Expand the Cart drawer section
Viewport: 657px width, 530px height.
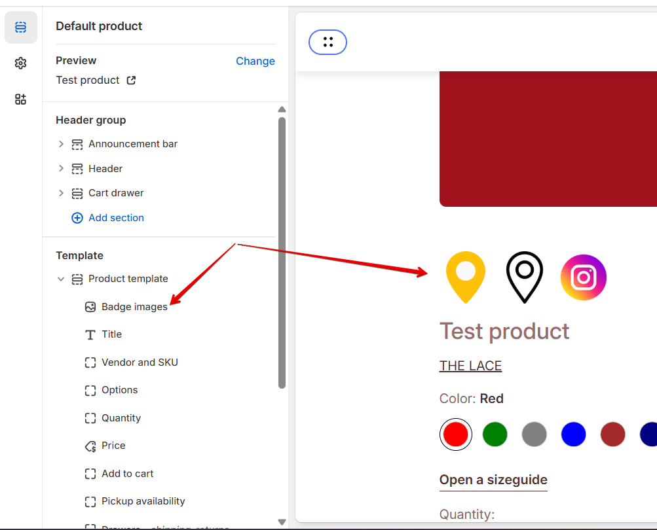61,193
